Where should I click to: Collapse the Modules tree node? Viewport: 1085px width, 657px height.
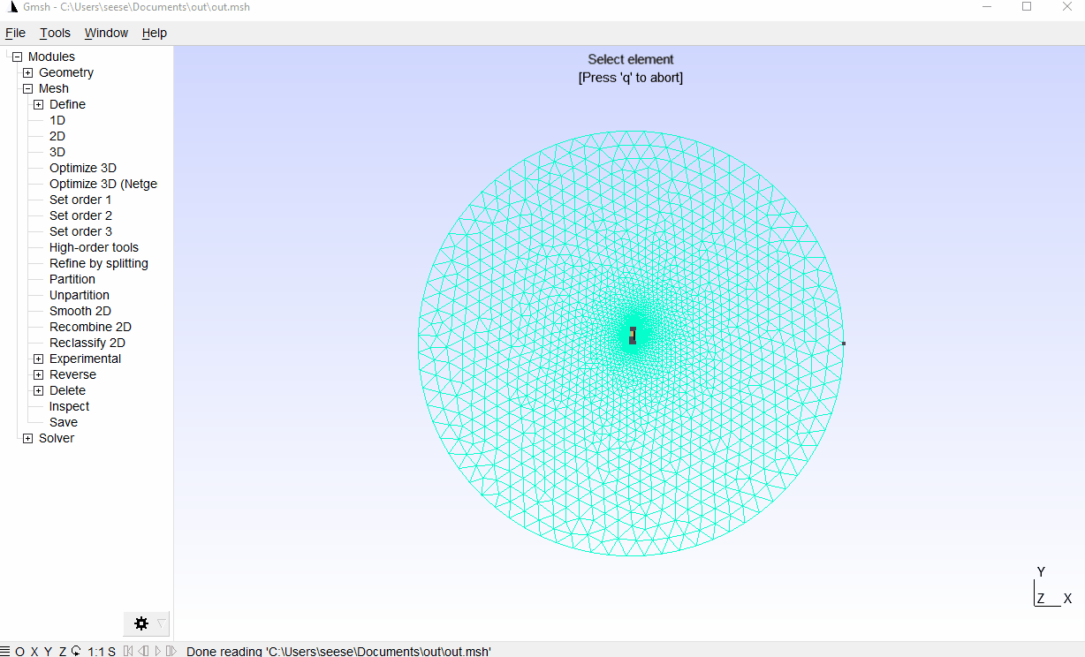point(17,57)
